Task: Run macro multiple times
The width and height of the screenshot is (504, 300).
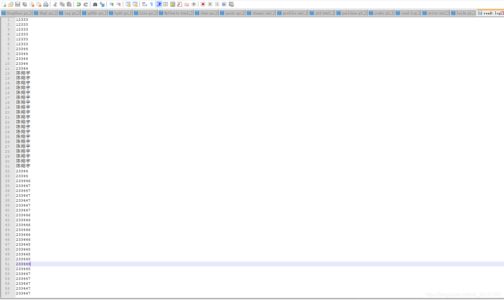Action: tap(224, 4)
